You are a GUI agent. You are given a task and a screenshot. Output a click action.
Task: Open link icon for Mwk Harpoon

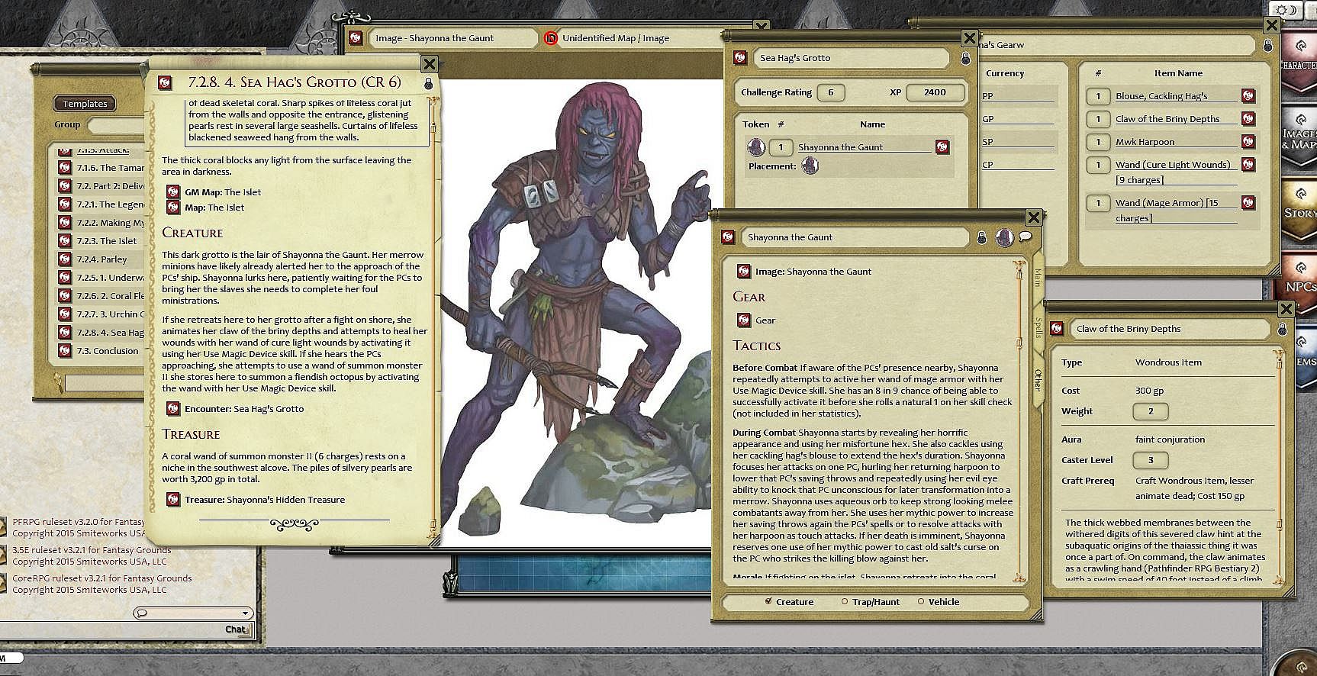click(1248, 142)
